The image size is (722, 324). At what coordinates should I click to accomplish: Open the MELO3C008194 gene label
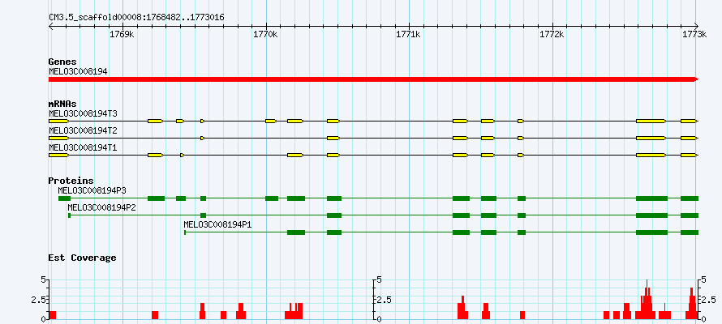(78, 71)
